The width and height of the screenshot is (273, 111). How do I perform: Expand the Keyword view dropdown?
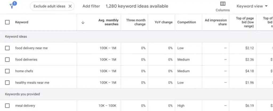[x=252, y=6]
